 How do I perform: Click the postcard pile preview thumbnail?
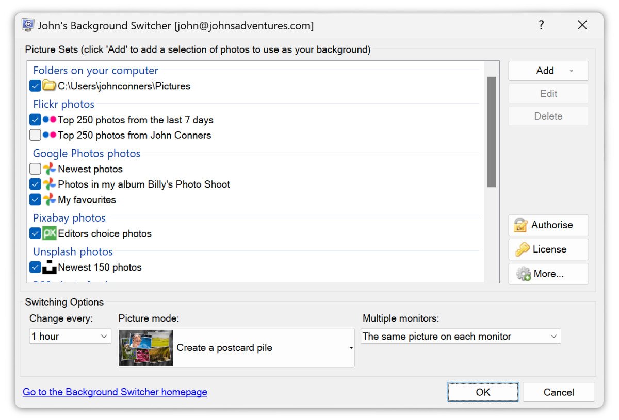click(145, 348)
